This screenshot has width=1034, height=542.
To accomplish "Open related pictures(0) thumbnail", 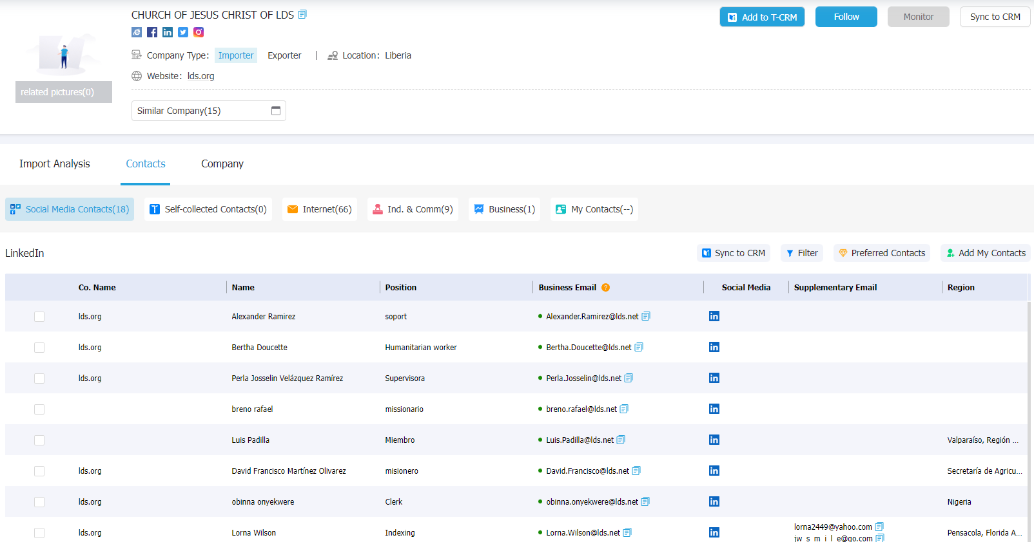I will (x=64, y=92).
